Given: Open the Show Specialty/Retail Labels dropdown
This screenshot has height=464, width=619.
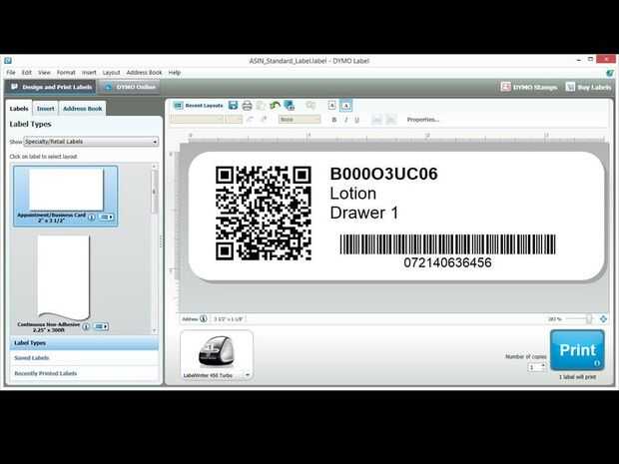Looking at the screenshot, I should coord(91,142).
